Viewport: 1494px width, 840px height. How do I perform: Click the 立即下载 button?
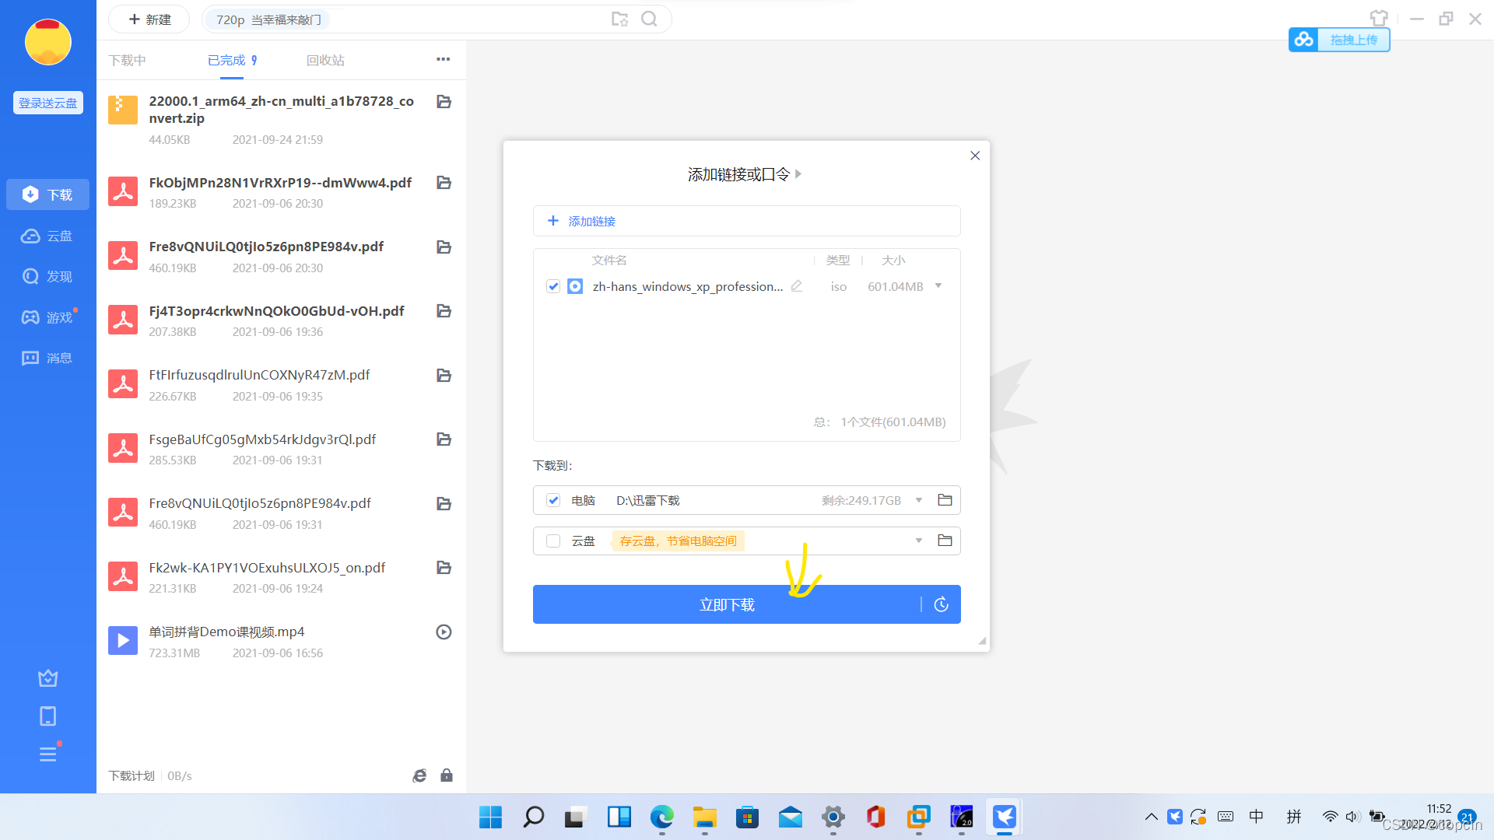[x=726, y=604]
